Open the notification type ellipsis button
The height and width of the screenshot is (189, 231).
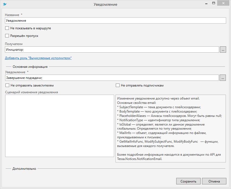coord(223,78)
